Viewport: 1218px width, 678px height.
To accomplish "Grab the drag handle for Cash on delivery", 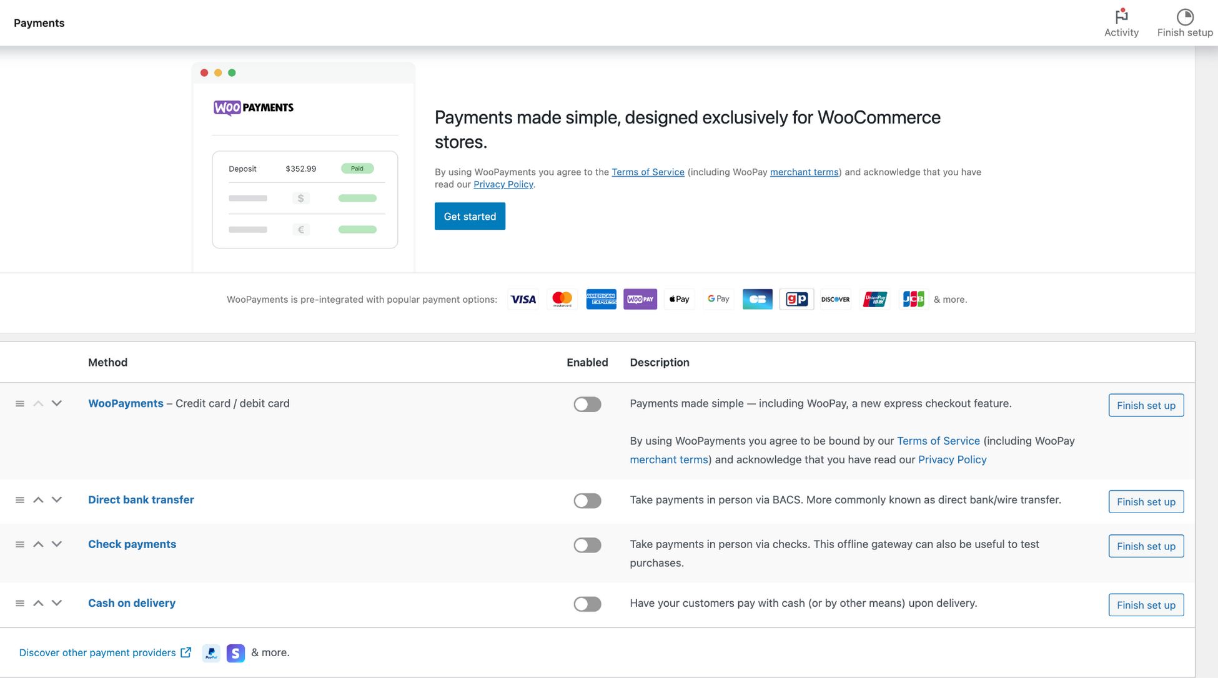I will (20, 603).
